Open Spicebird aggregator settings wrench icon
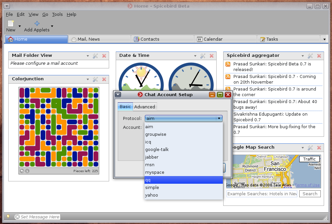Screen dimensions: 332x224 tap(311, 56)
